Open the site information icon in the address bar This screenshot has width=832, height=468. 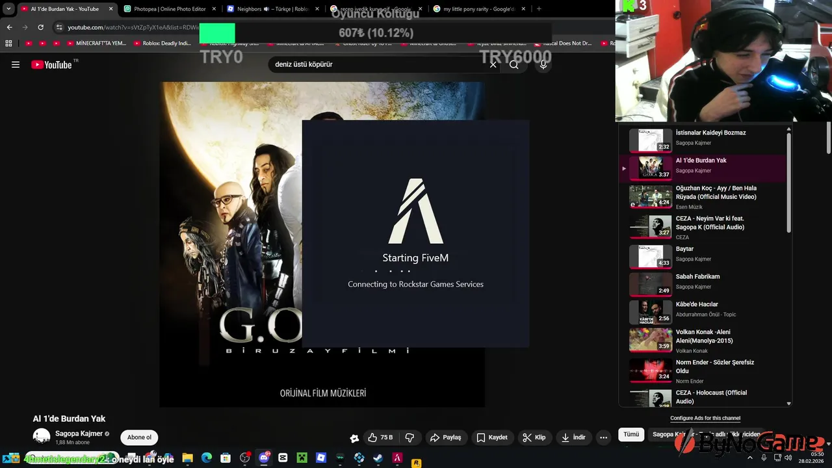pos(59,27)
